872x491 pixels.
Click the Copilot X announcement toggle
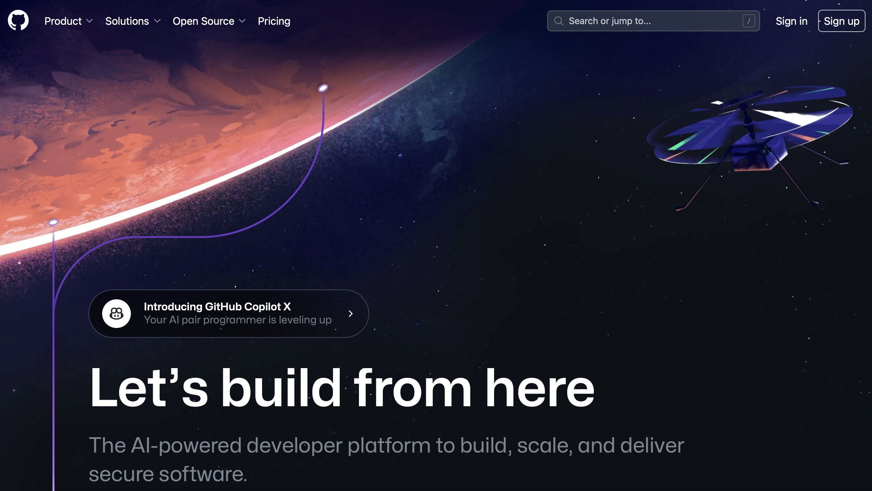[x=229, y=313]
